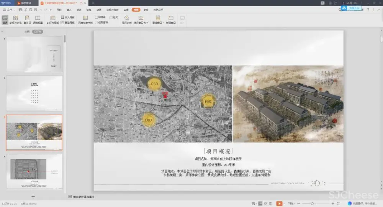The height and width of the screenshot is (207, 383).
Task: Switch the side panel to Outline (大纲)
Action: [27, 31]
